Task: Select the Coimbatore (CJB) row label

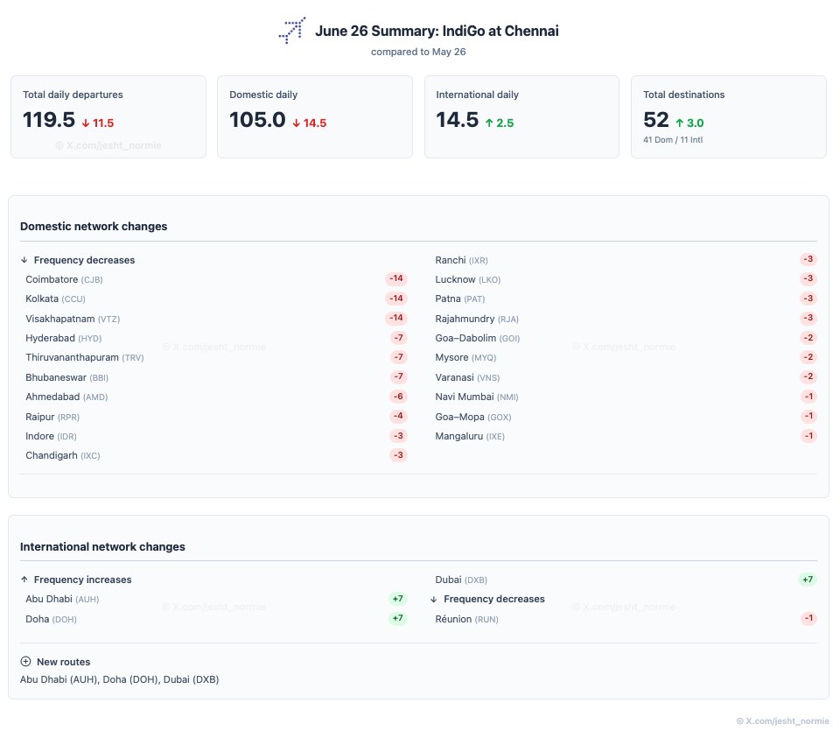Action: coord(64,279)
